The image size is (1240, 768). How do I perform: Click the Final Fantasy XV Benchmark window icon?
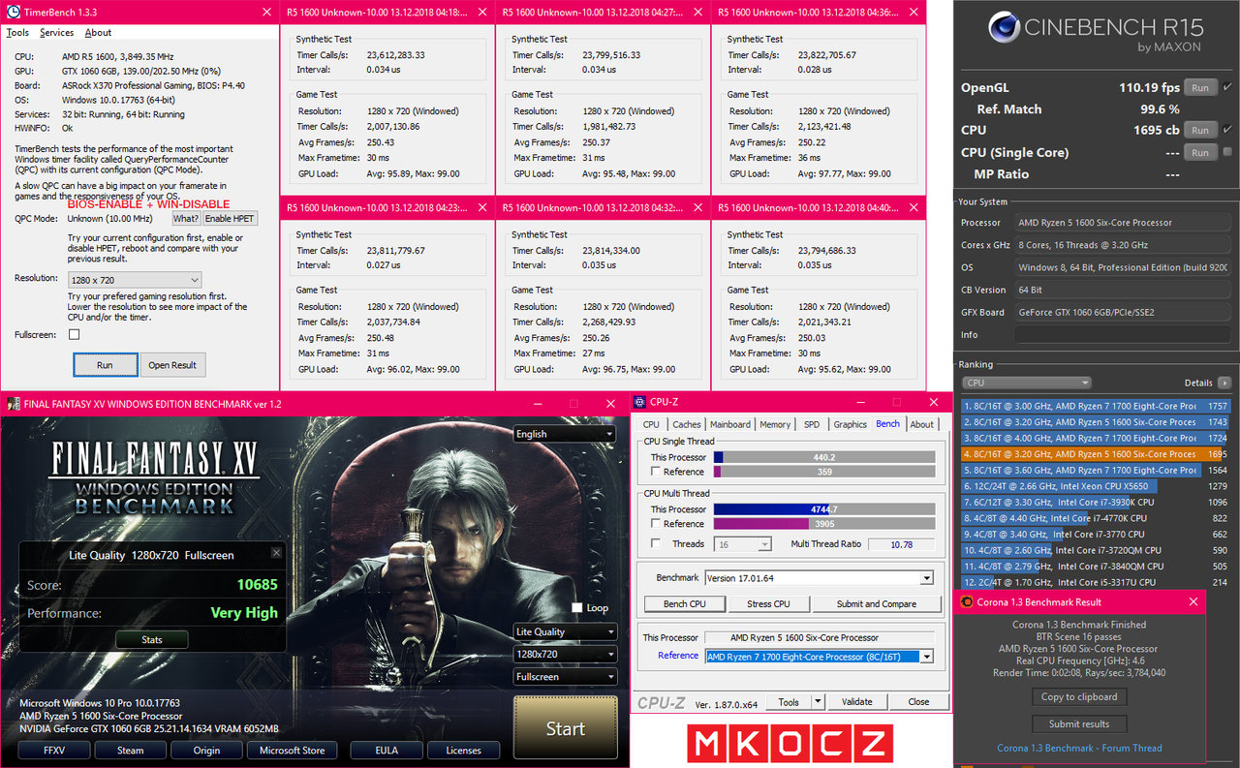[x=12, y=404]
